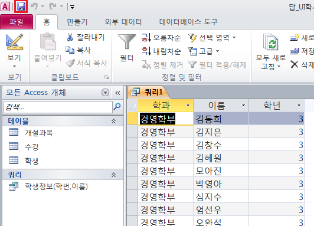Screen dimensions: 314x226
Task: Switch to the 외부 데이터 ribbon tab
Action: (x=123, y=22)
